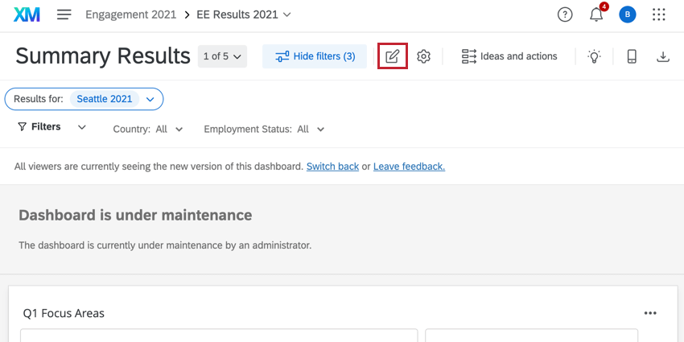
Task: Open the app switcher grid icon
Action: click(x=659, y=14)
